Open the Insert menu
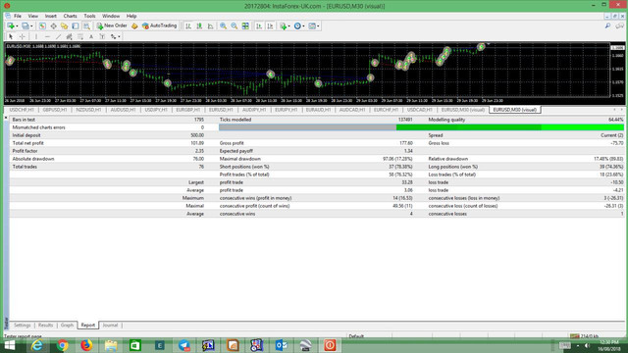 click(x=50, y=16)
